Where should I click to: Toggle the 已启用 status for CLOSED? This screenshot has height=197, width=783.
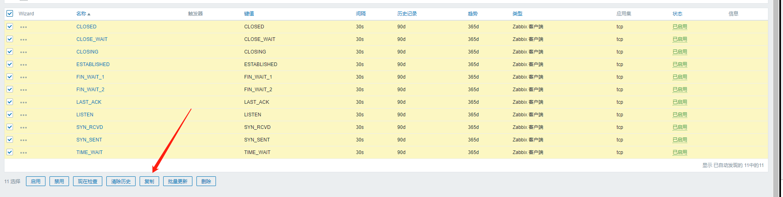coord(680,27)
